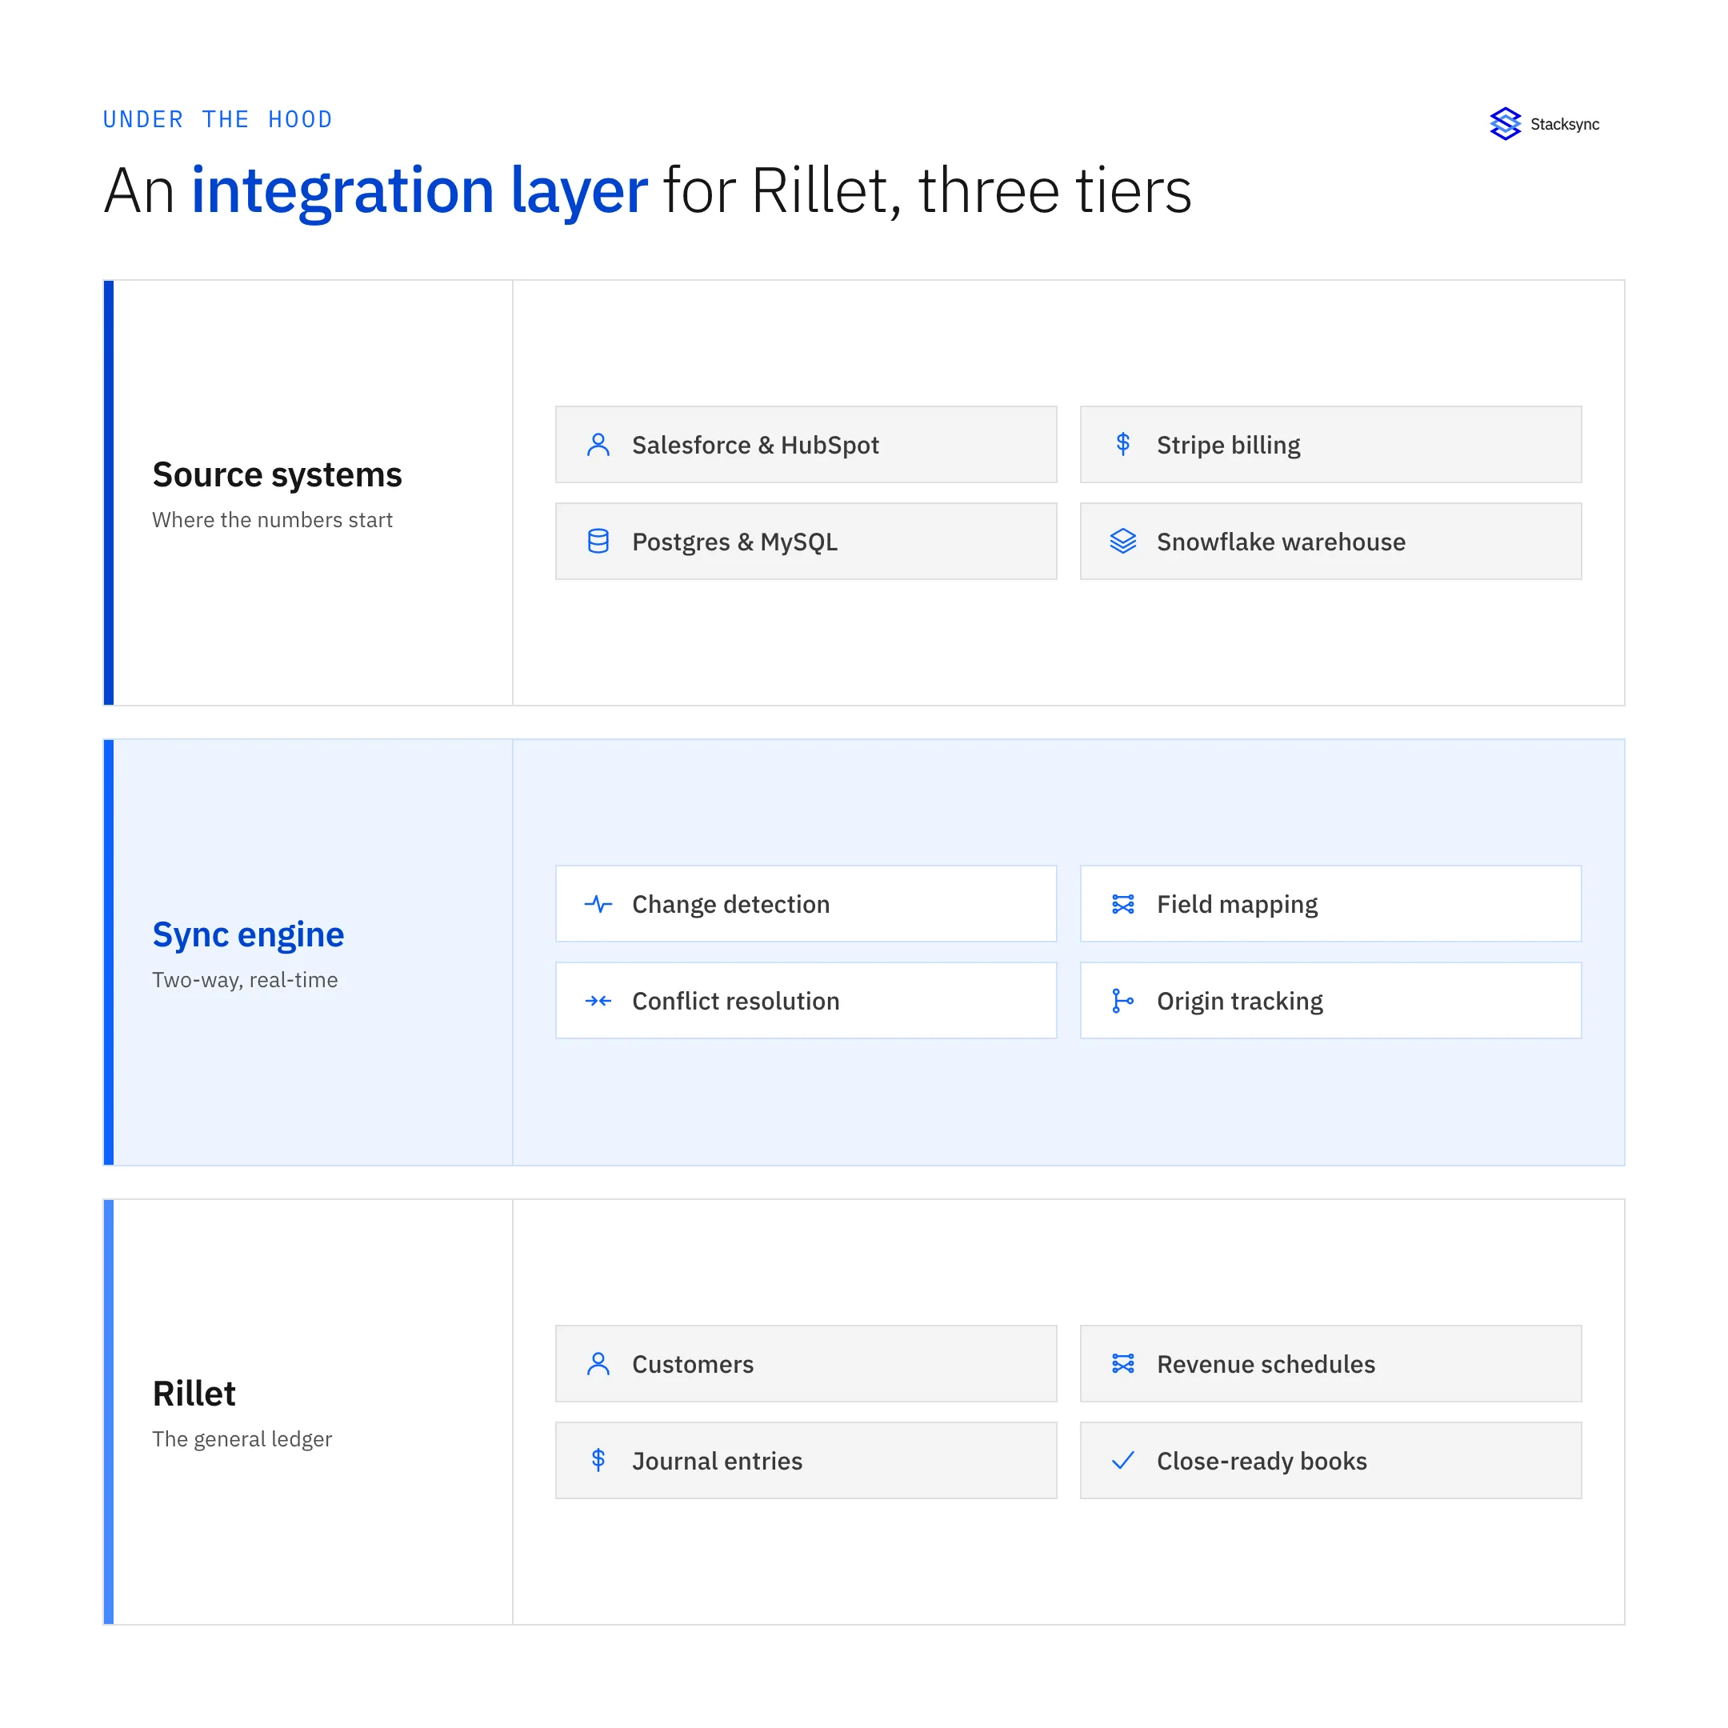Viewport: 1728px width, 1728px height.
Task: Click 'The general ledger' subtitle
Action: click(242, 1439)
